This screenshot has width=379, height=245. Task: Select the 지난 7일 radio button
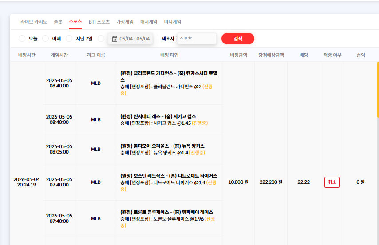tap(69, 39)
